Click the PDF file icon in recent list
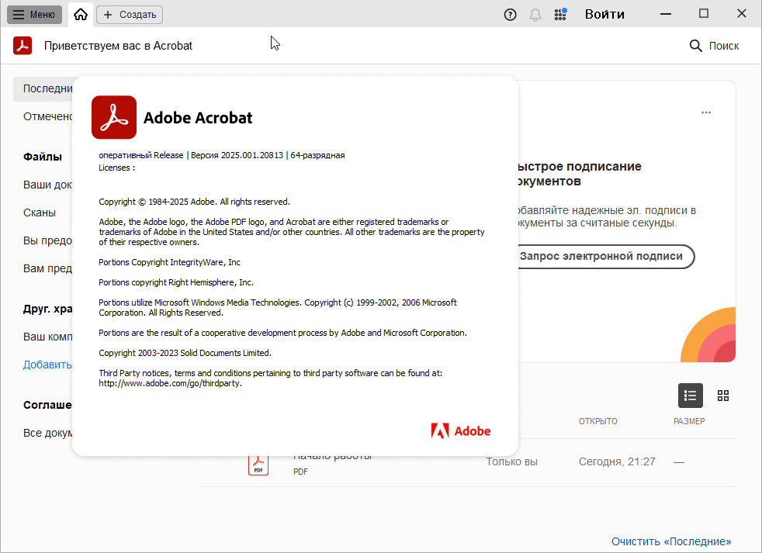 click(258, 464)
